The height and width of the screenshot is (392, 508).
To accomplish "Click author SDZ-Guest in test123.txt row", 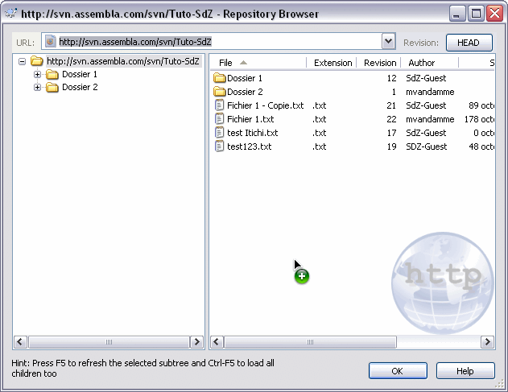I will (x=427, y=146).
